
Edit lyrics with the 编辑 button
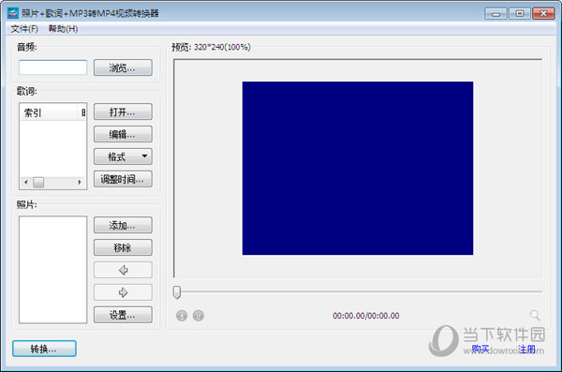[x=123, y=134]
